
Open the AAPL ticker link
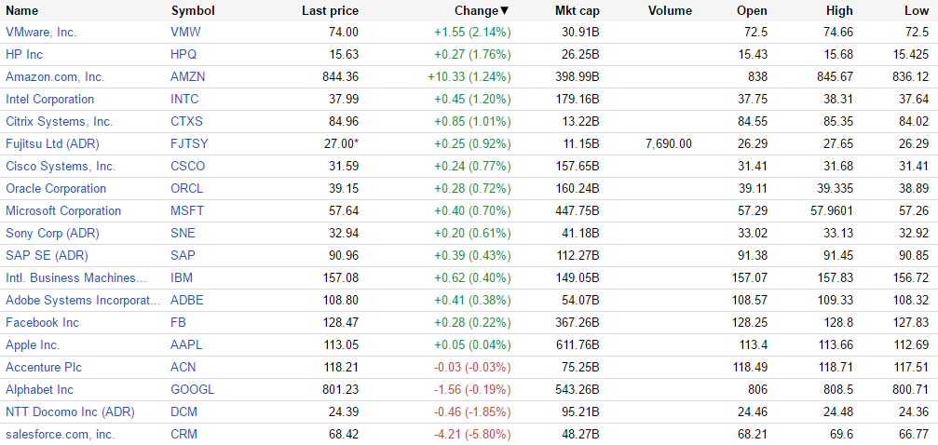pyautogui.click(x=187, y=344)
